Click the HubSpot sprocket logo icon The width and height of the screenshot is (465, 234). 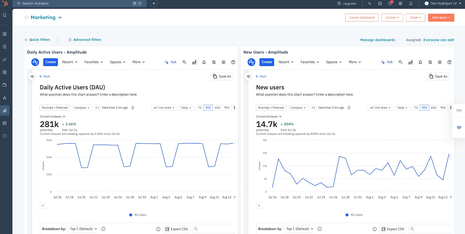(5, 3)
